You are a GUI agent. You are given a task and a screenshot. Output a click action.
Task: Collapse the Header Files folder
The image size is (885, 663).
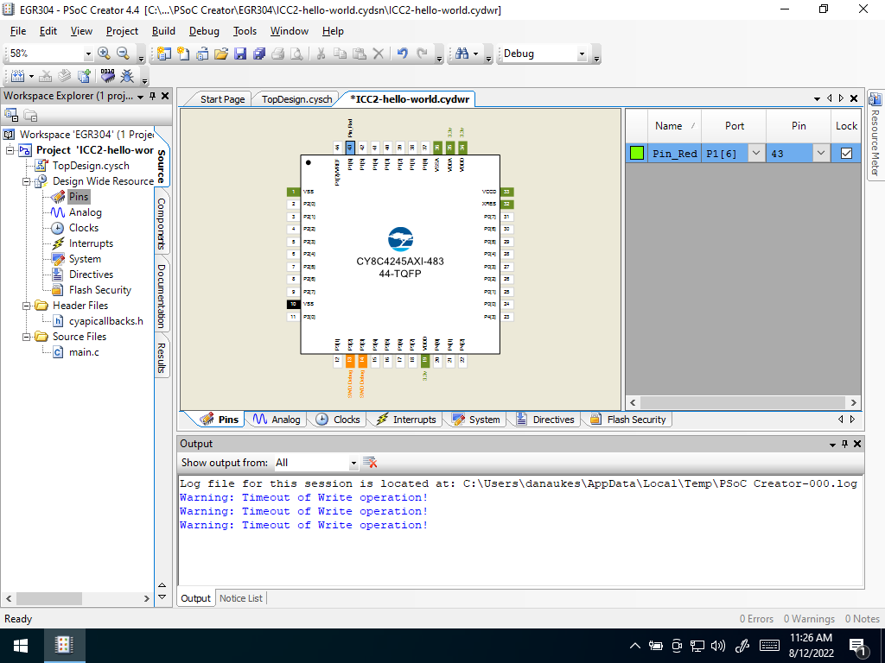tap(27, 306)
